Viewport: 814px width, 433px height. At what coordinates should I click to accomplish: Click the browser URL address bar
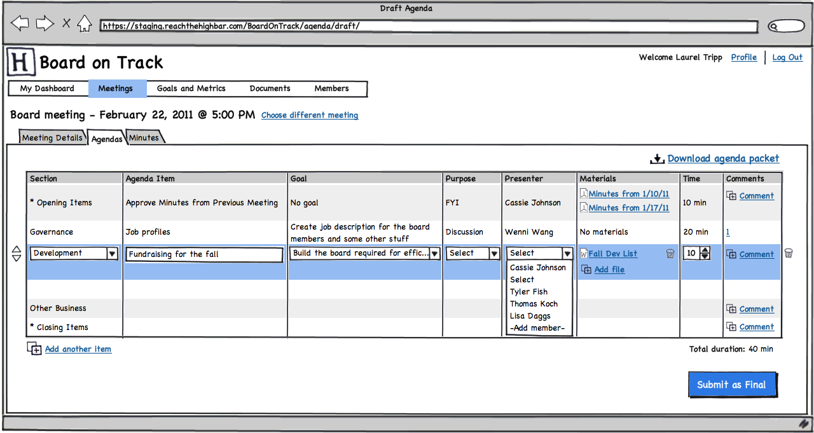tap(429, 27)
